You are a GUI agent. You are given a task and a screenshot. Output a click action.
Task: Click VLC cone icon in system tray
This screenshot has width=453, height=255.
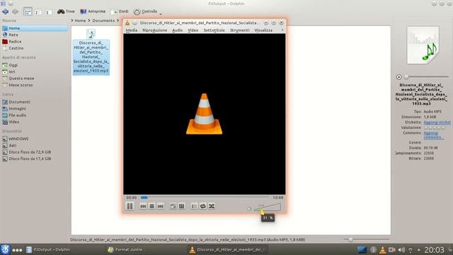click(382, 250)
